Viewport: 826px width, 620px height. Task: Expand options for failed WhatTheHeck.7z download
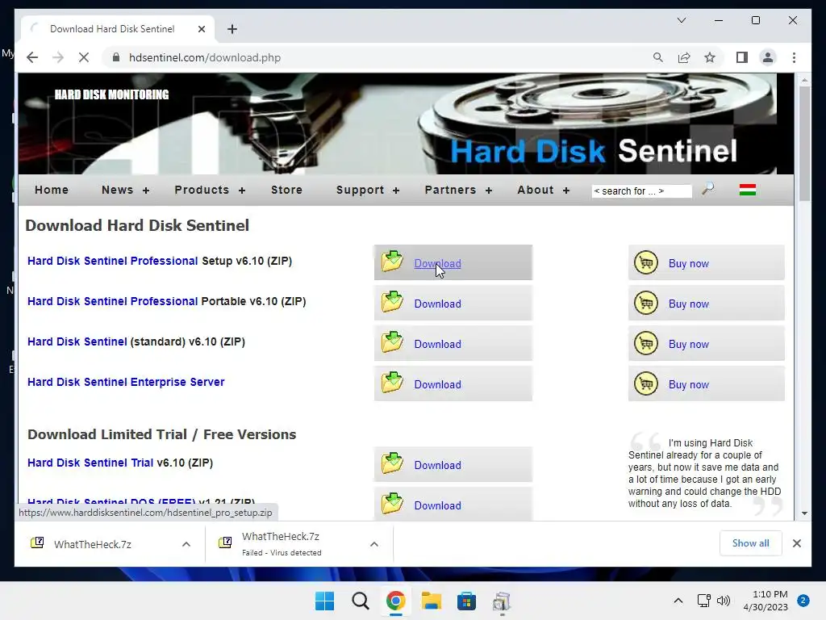coord(374,544)
